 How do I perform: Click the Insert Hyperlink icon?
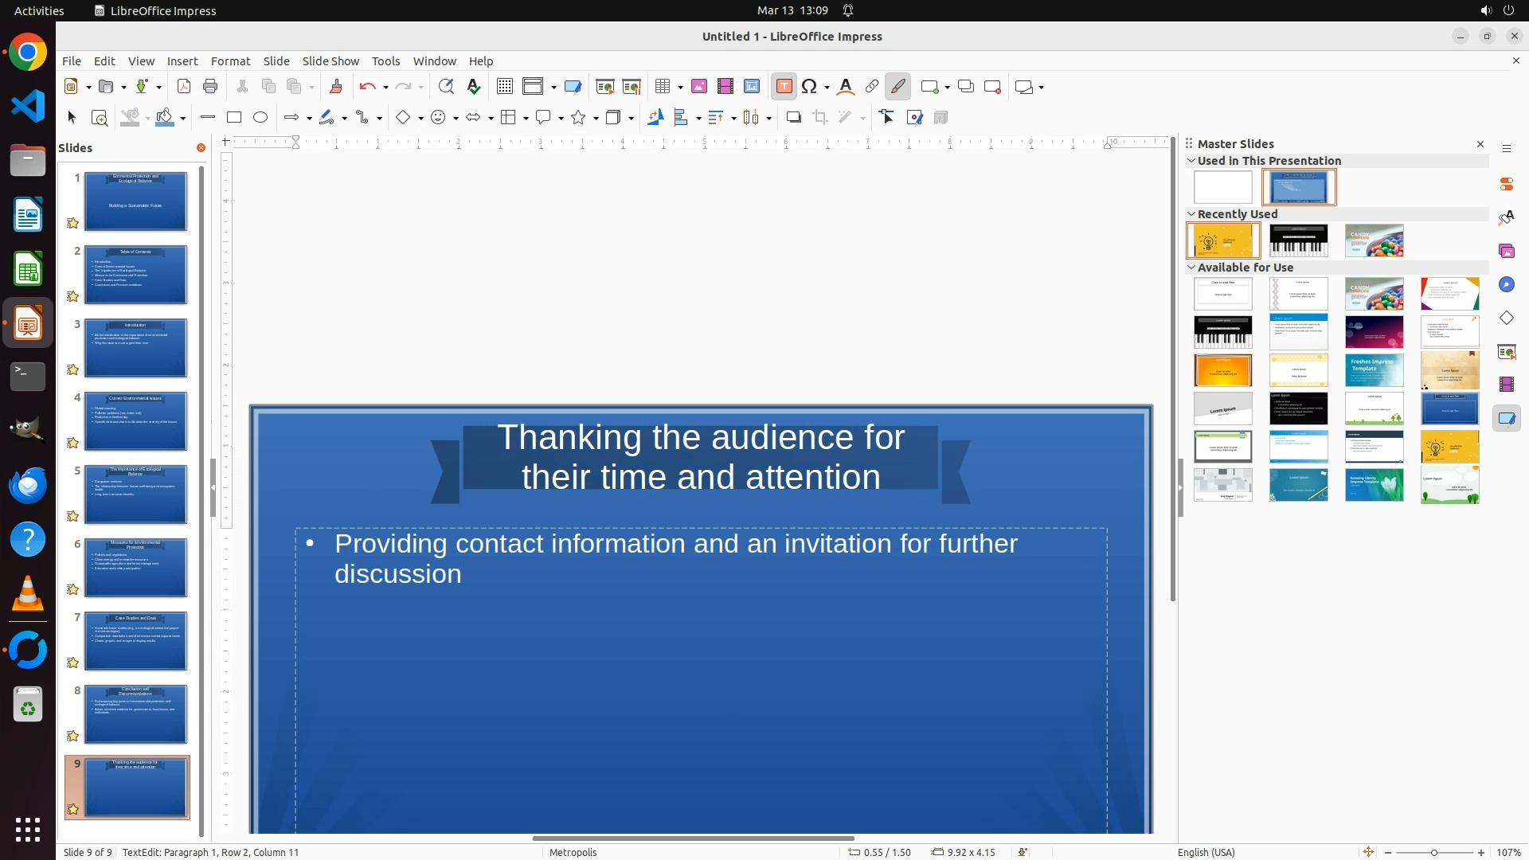click(x=872, y=87)
